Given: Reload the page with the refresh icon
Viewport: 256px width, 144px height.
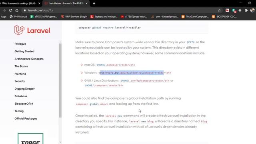Looking at the screenshot, I should pos(10,10).
